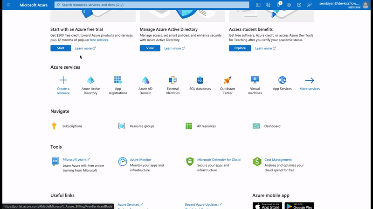Open External Identities service icon

click(x=173, y=80)
